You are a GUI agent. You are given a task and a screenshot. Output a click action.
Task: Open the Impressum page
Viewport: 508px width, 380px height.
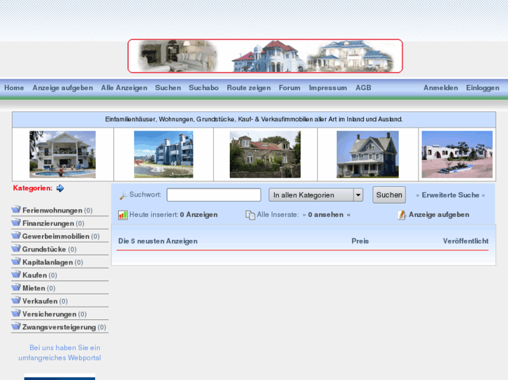[328, 88]
